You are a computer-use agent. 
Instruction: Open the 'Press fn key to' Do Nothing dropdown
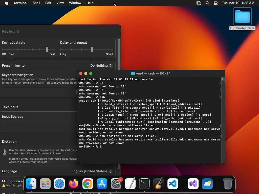(x=101, y=65)
